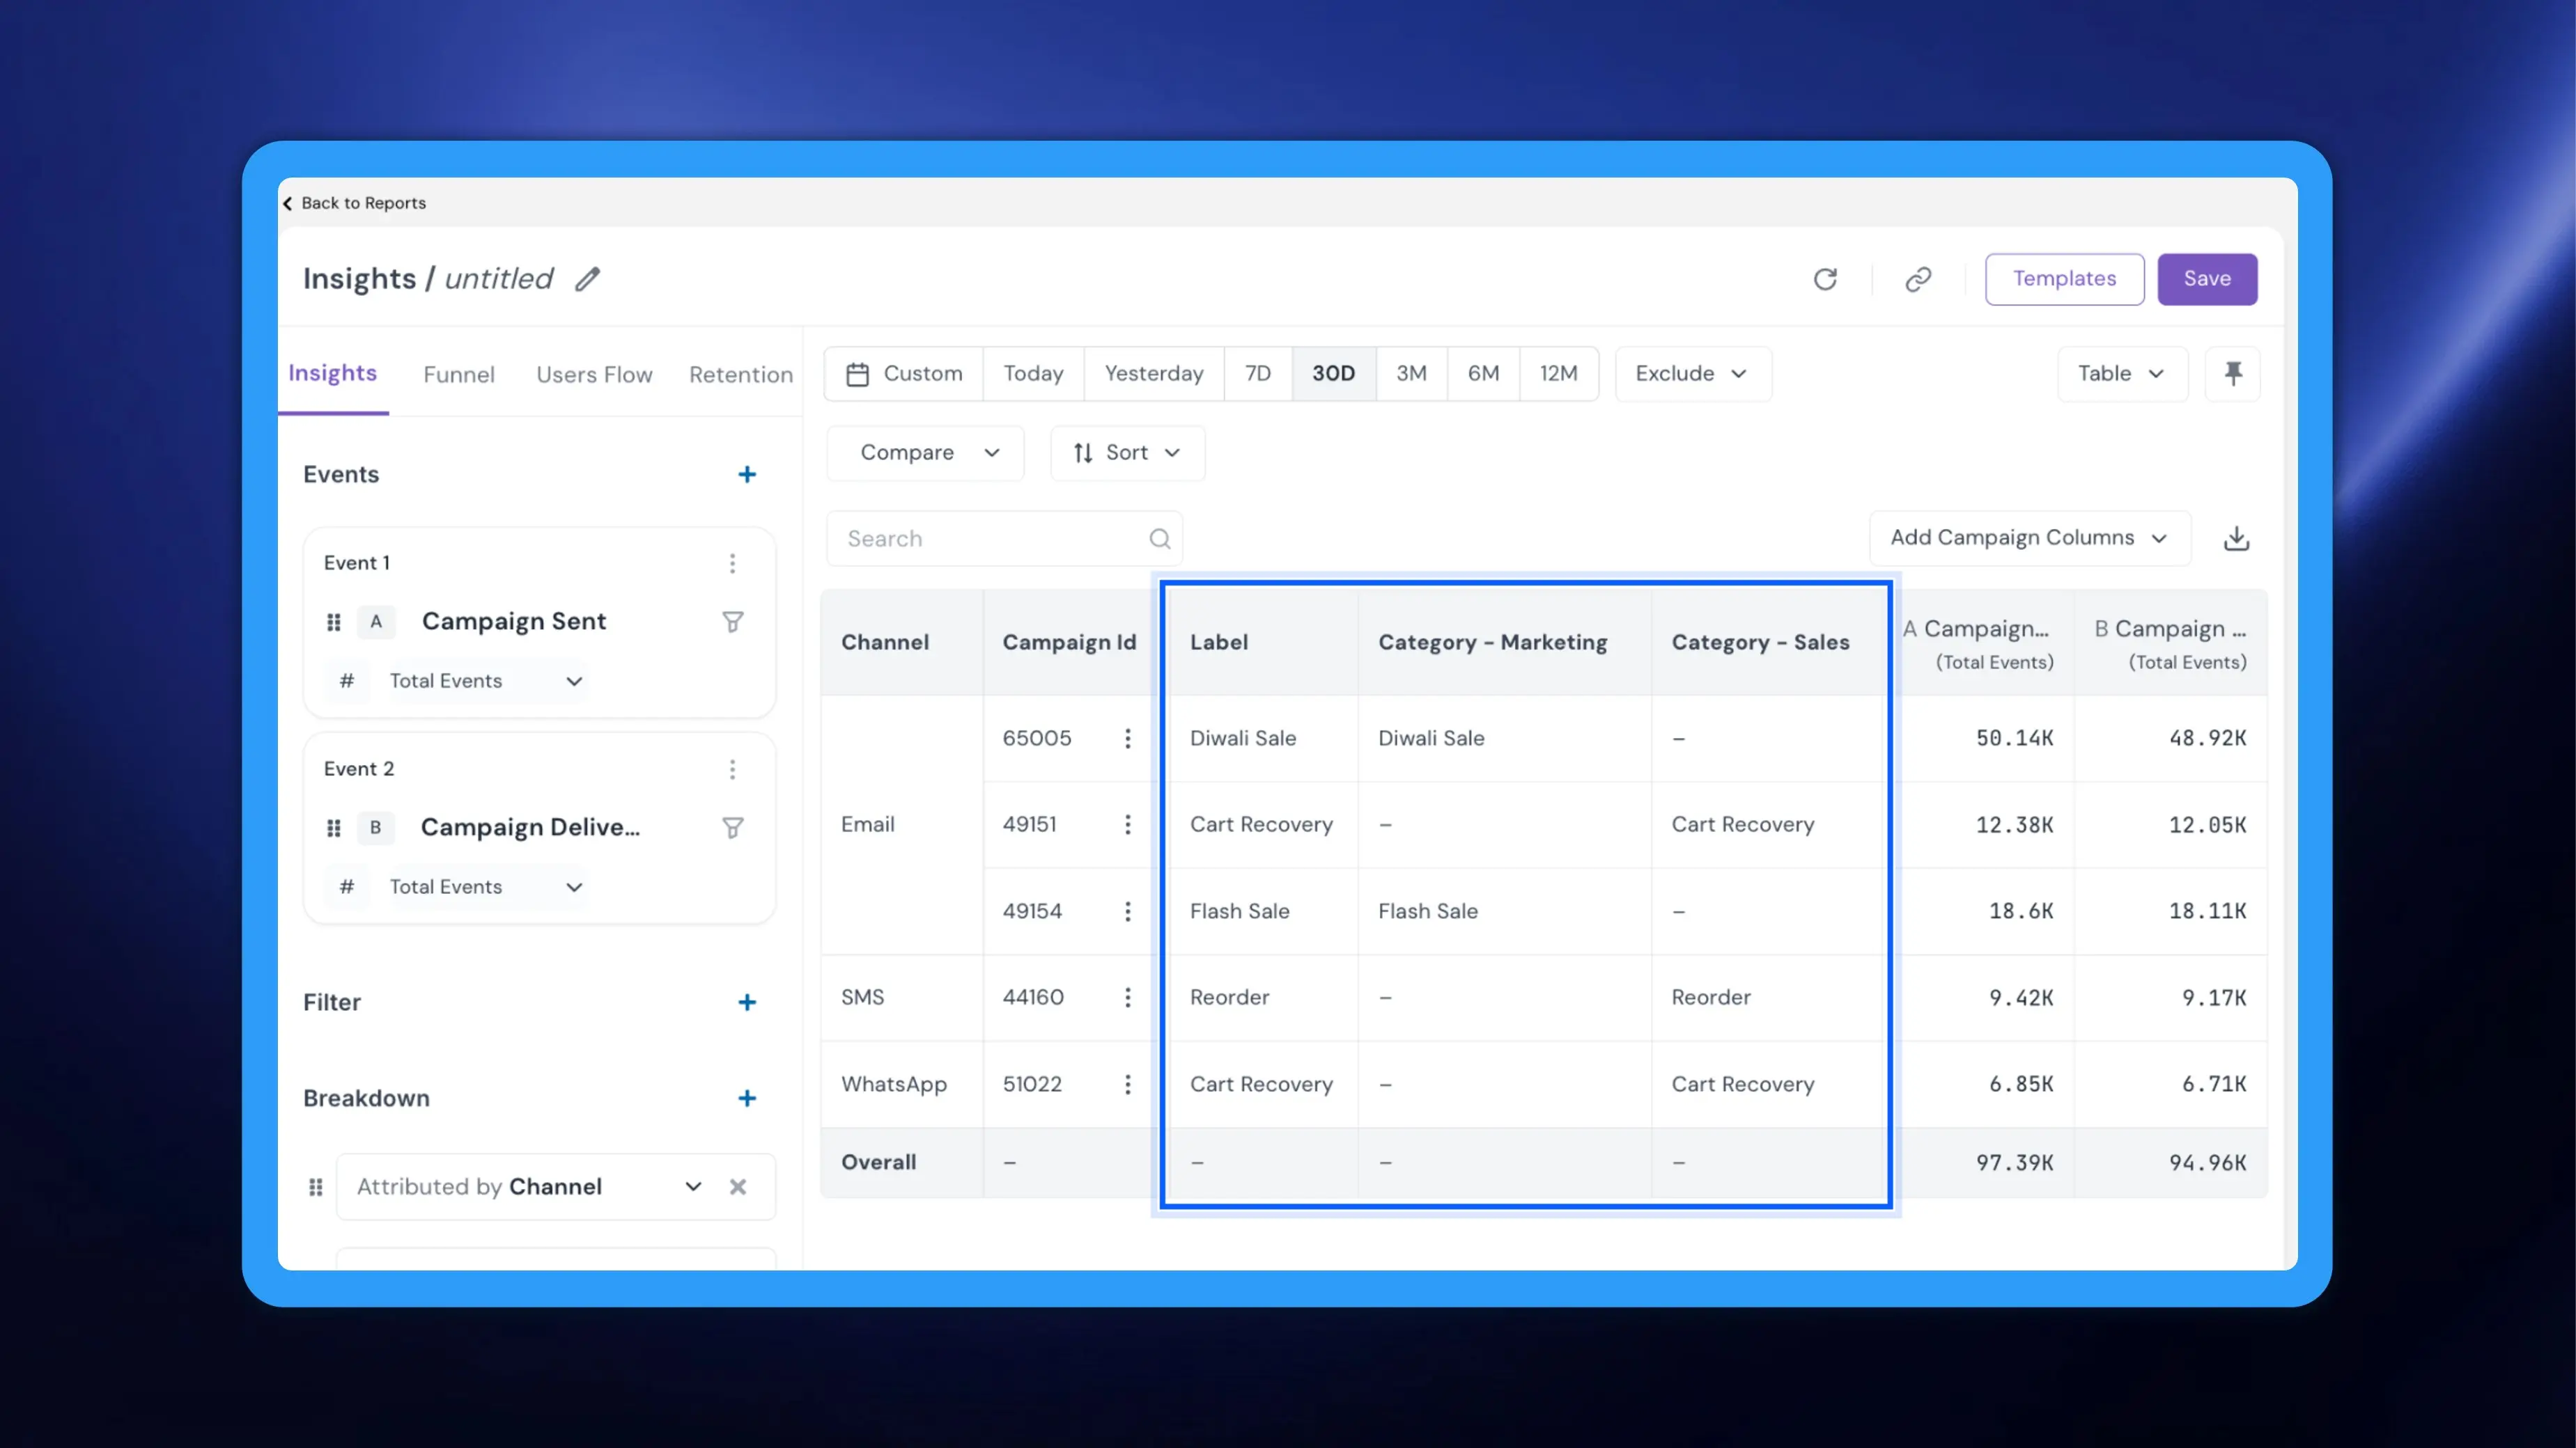This screenshot has width=2576, height=1448.
Task: Switch to the Retention tab
Action: (x=741, y=375)
